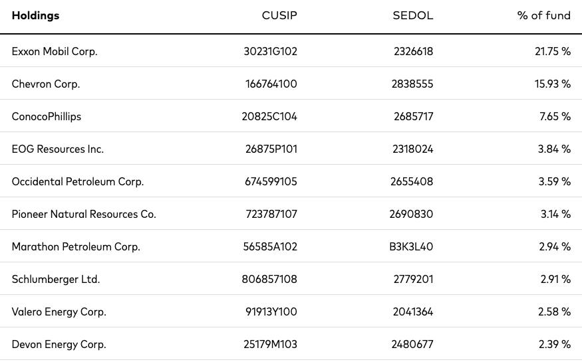
Task: Select the Schlumberger Ltd. holding
Action: [56, 279]
